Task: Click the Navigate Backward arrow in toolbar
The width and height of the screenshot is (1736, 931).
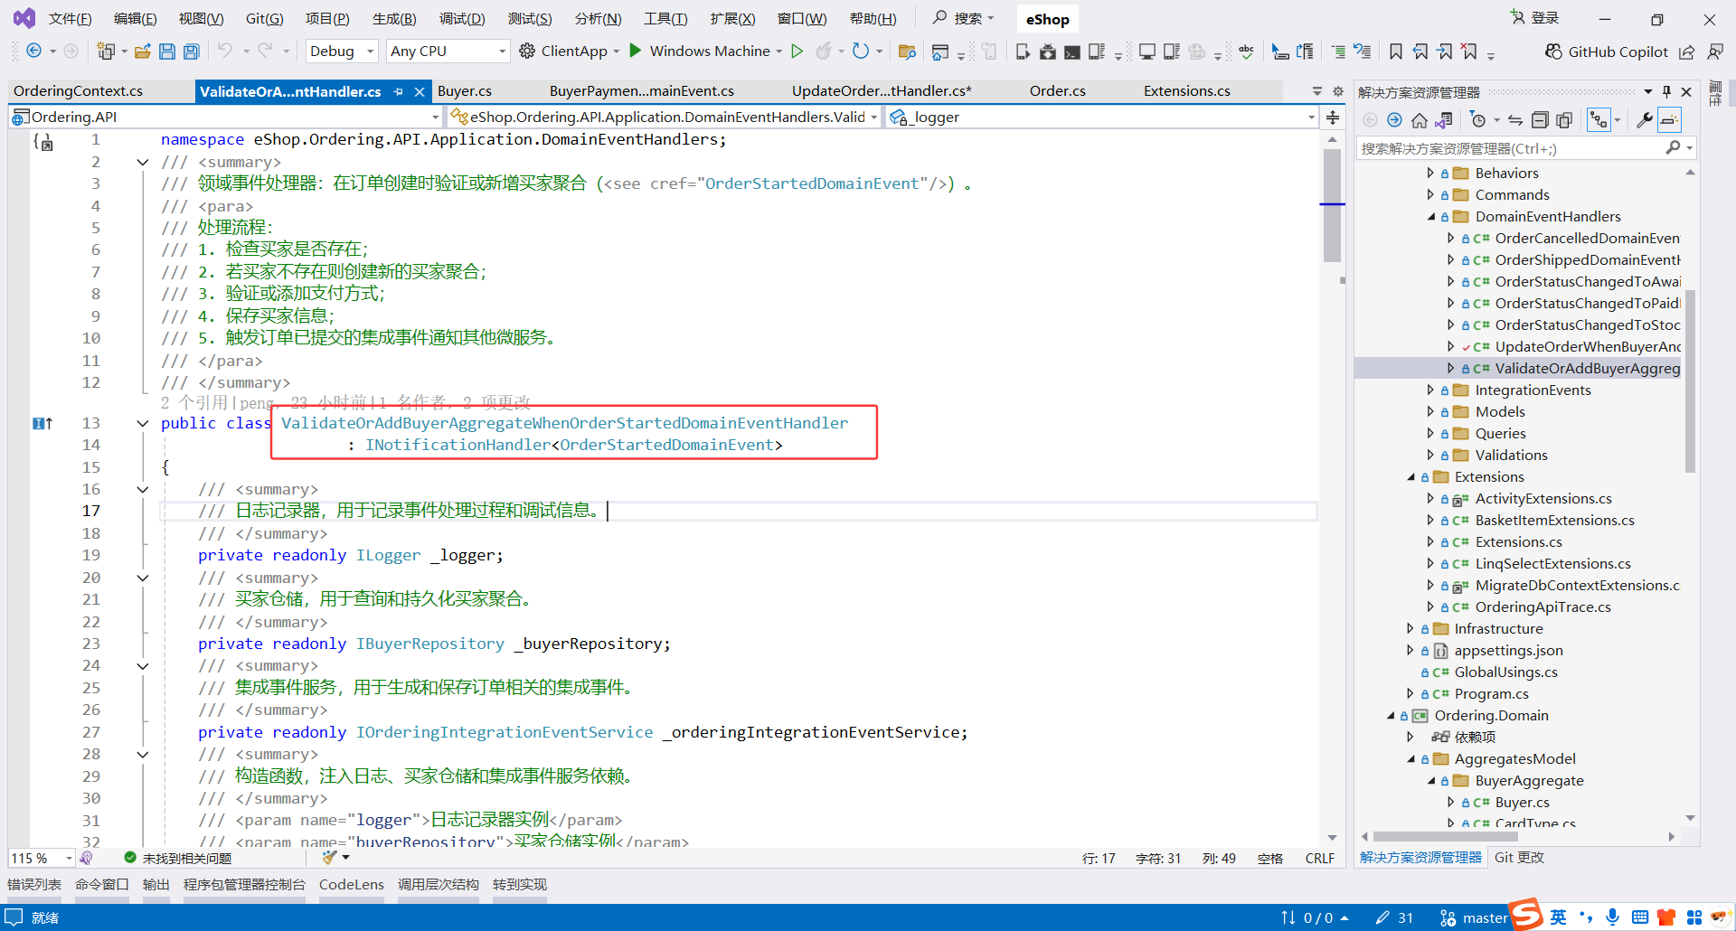Action: pos(33,51)
